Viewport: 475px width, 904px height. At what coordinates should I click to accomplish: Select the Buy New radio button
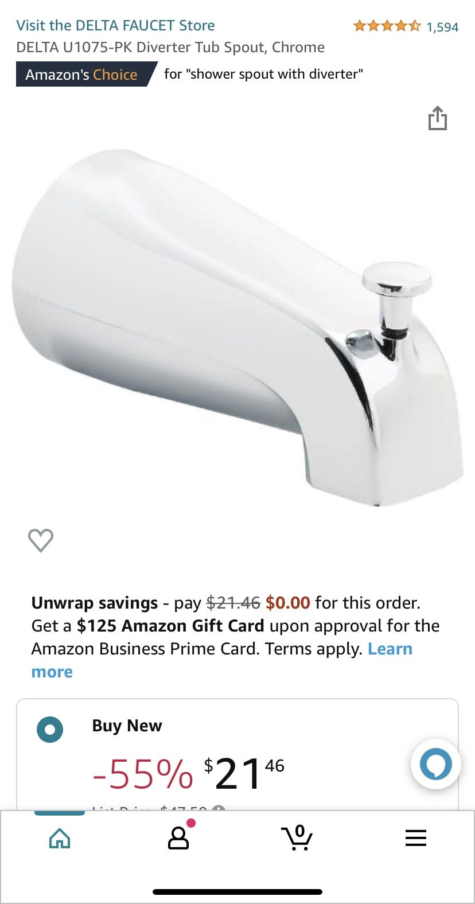(50, 730)
